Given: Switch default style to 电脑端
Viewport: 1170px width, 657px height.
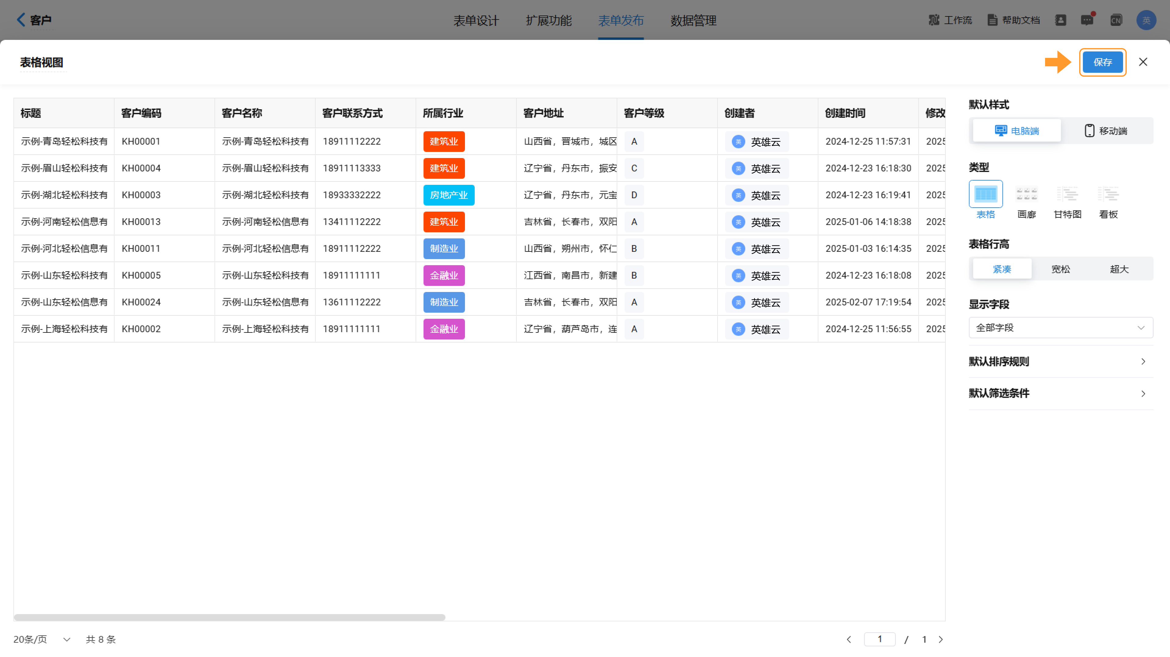Looking at the screenshot, I should (x=1016, y=131).
